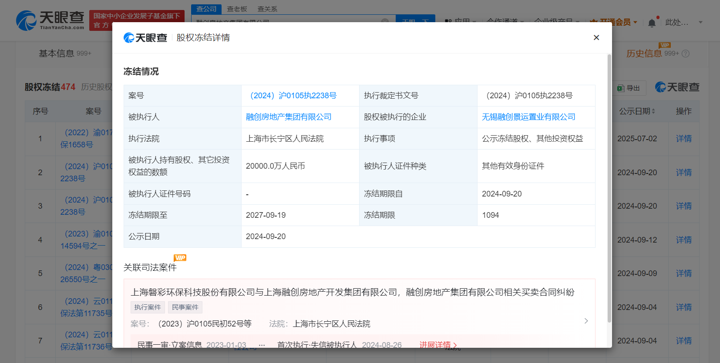
Task: Click the TianYanCha logo in page header
Action: pos(50,20)
